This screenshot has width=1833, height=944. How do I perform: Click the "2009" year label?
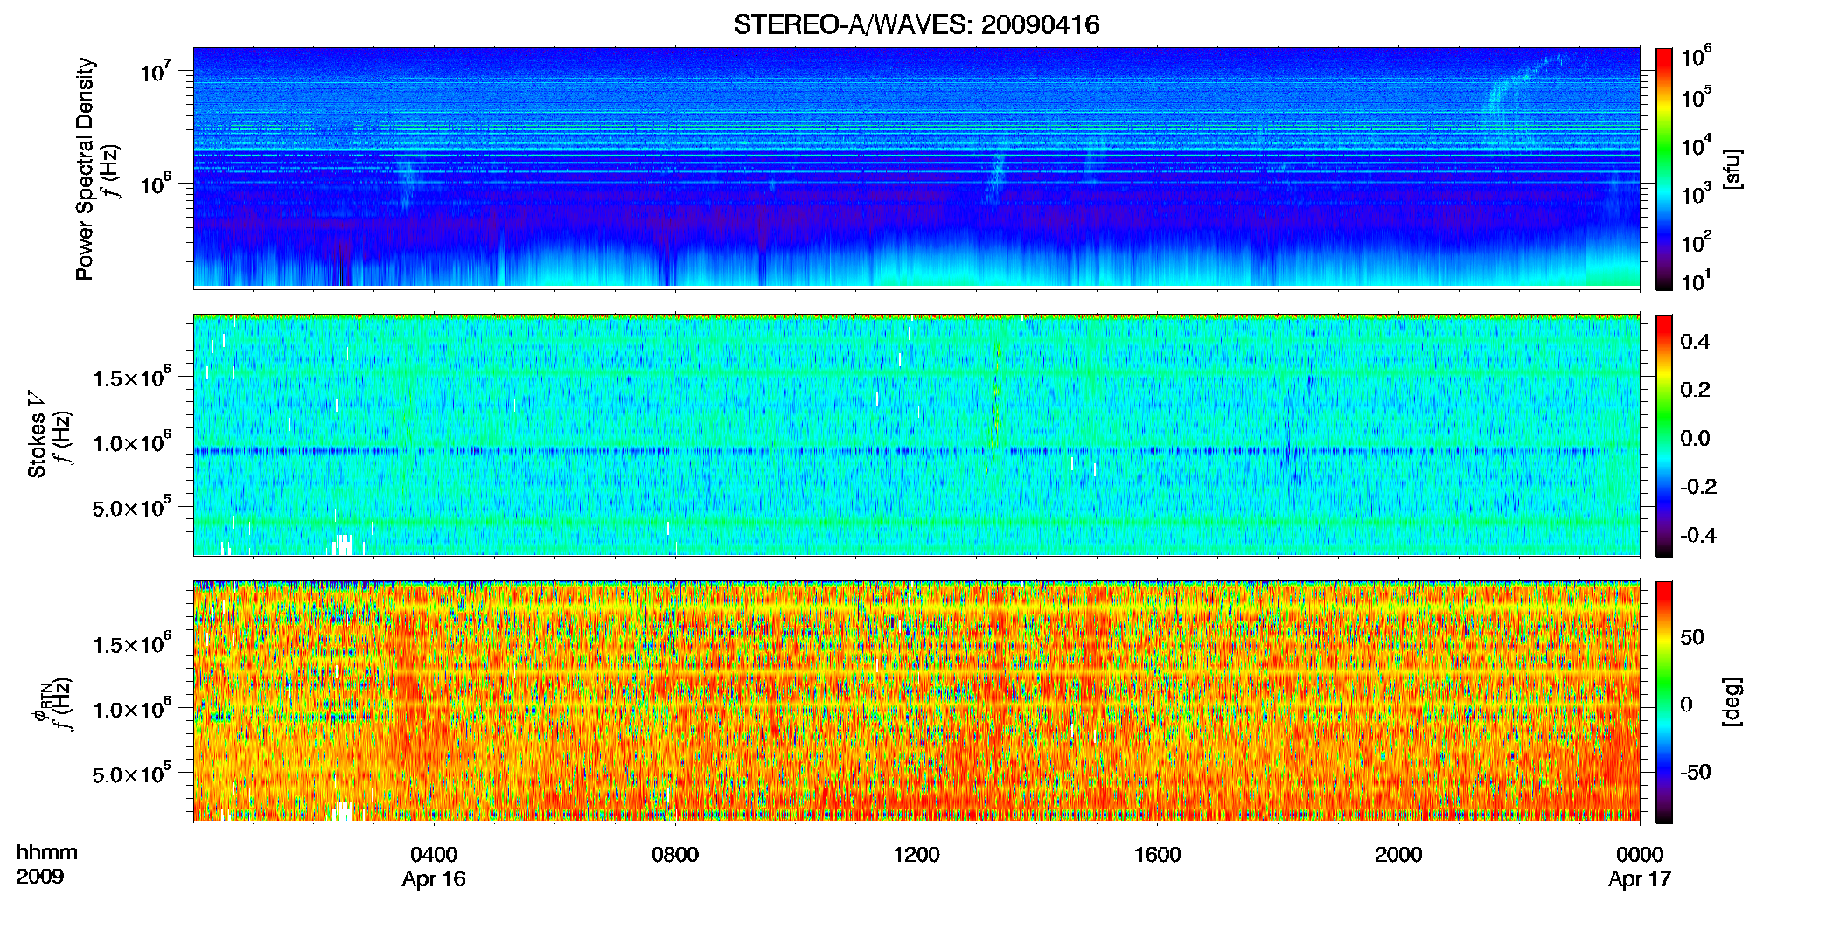pos(40,877)
